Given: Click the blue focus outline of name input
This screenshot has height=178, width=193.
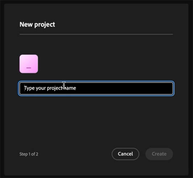Looking at the screenshot, I should click(96, 82).
